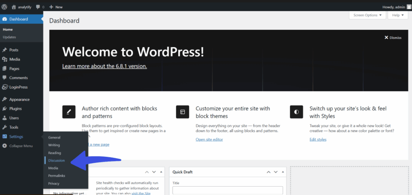Click the Appearance menu label

(19, 100)
